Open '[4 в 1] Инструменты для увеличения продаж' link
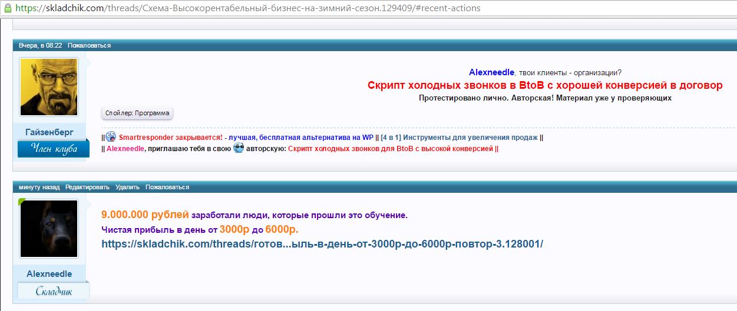 point(459,137)
